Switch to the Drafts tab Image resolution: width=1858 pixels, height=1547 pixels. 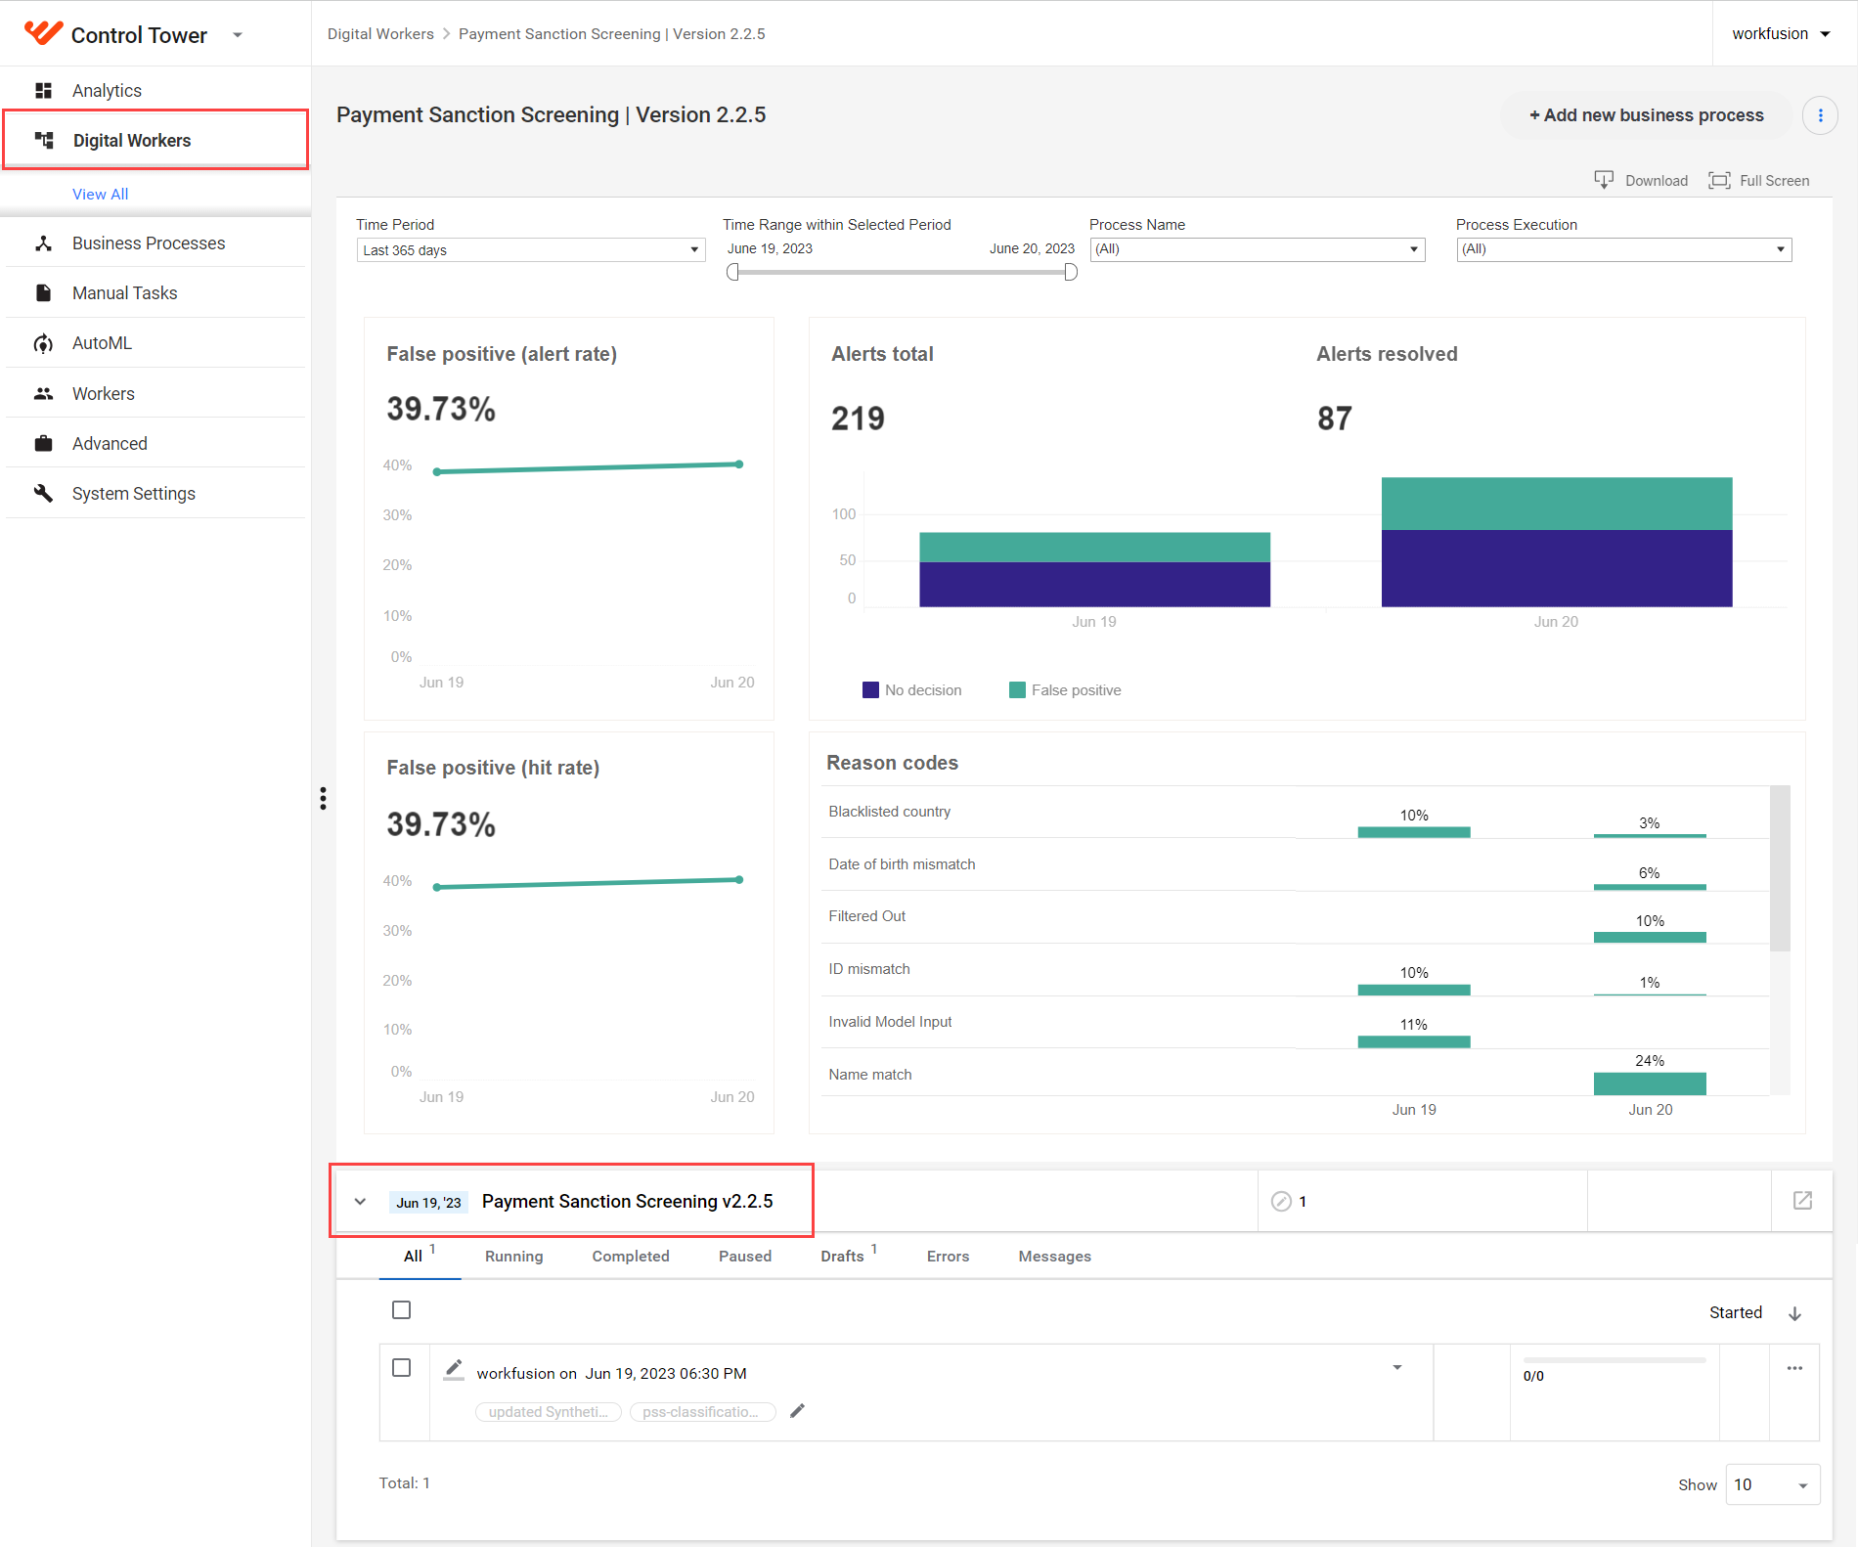point(842,1256)
